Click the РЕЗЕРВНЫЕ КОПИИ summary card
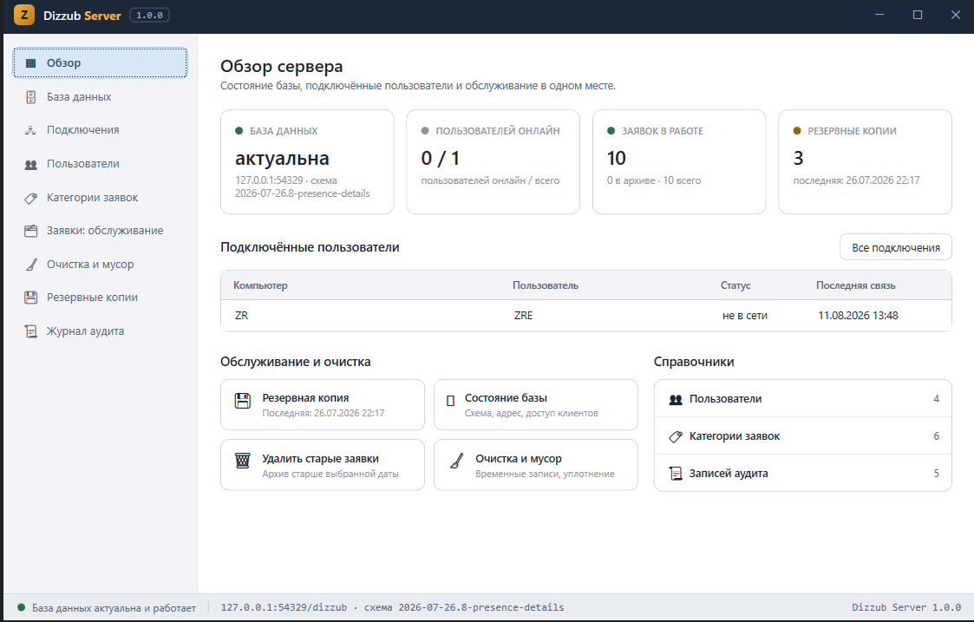This screenshot has height=622, width=974. [866, 162]
